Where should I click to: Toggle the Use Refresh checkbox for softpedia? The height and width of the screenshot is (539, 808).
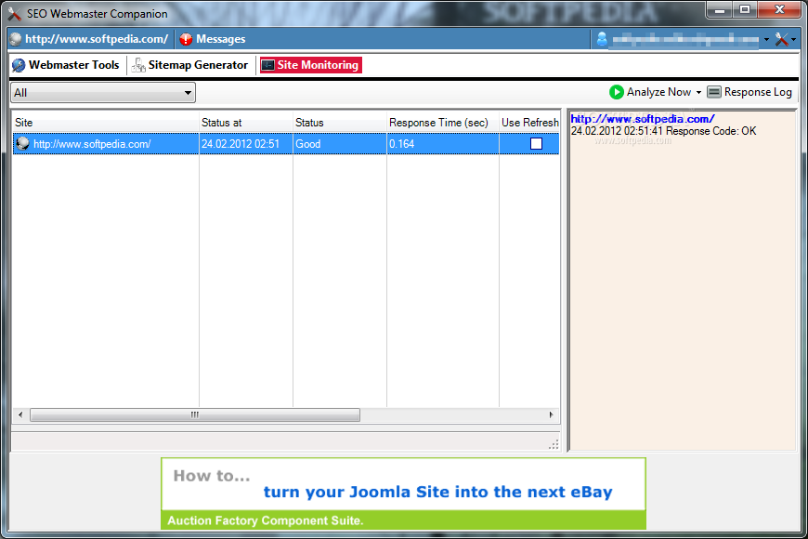point(537,144)
